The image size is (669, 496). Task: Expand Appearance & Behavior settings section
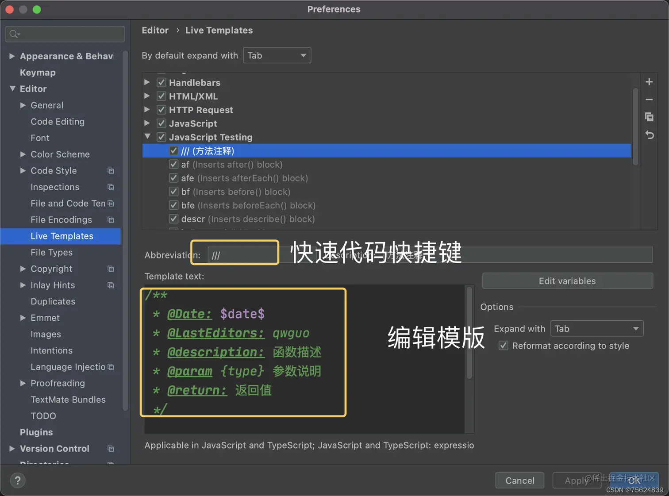point(12,56)
